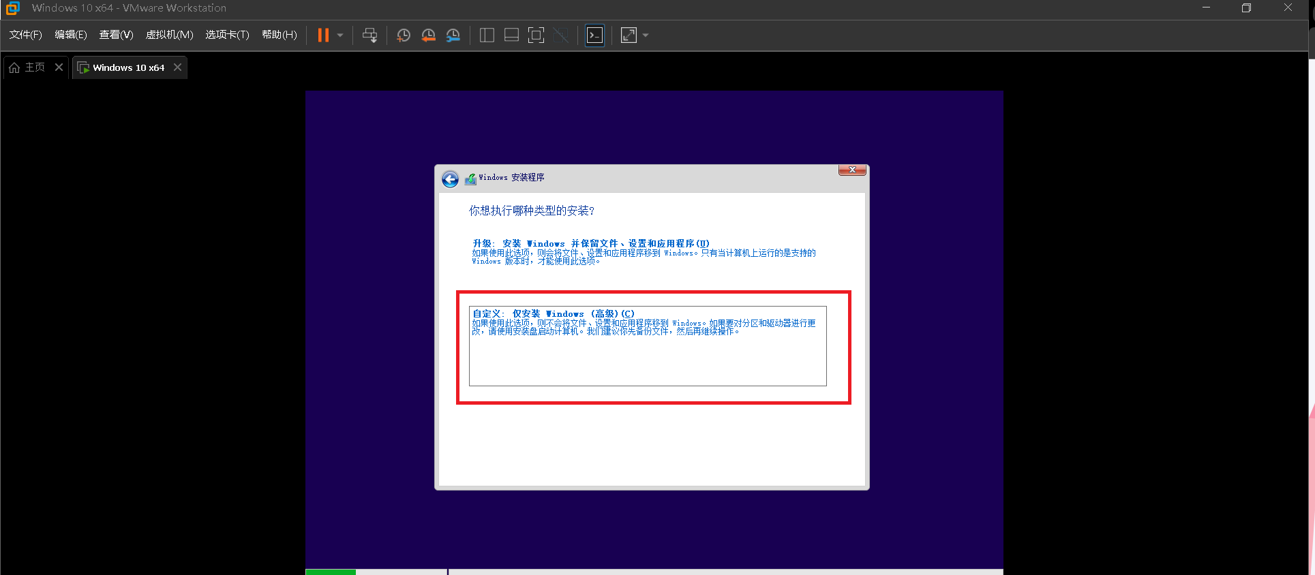Viewport: 1315px width, 575px height.
Task: Close the Windows 10 x64 tab
Action: pyautogui.click(x=177, y=67)
